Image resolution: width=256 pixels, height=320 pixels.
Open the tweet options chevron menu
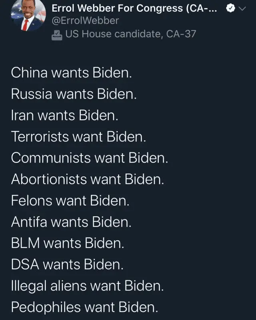click(x=243, y=8)
